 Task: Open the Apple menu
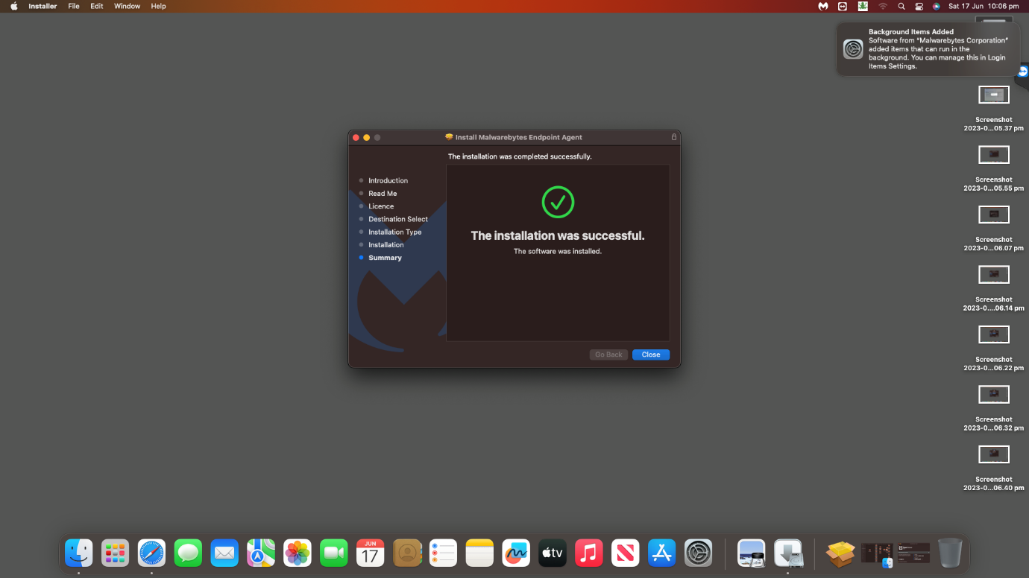[x=13, y=6]
